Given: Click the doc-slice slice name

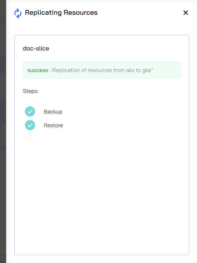Looking at the screenshot, I should (36, 48).
